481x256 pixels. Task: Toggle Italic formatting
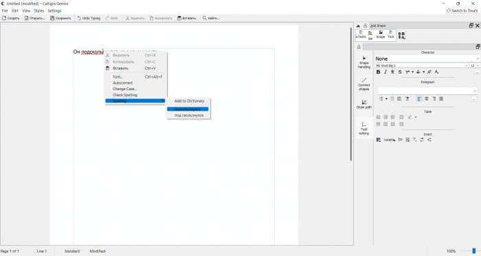(385, 72)
